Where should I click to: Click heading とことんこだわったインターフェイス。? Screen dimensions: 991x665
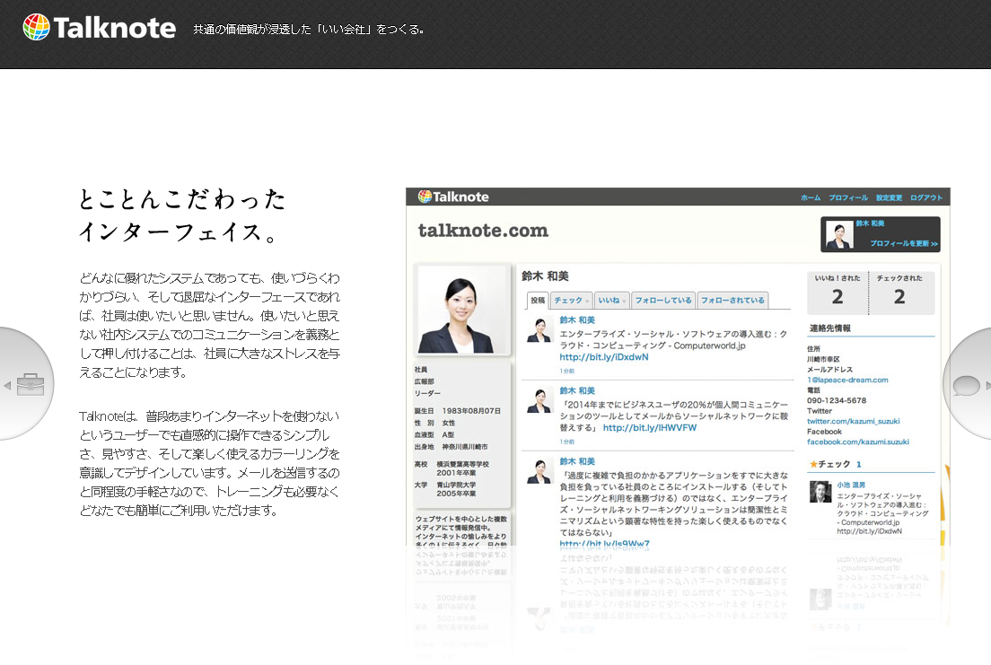tap(182, 214)
